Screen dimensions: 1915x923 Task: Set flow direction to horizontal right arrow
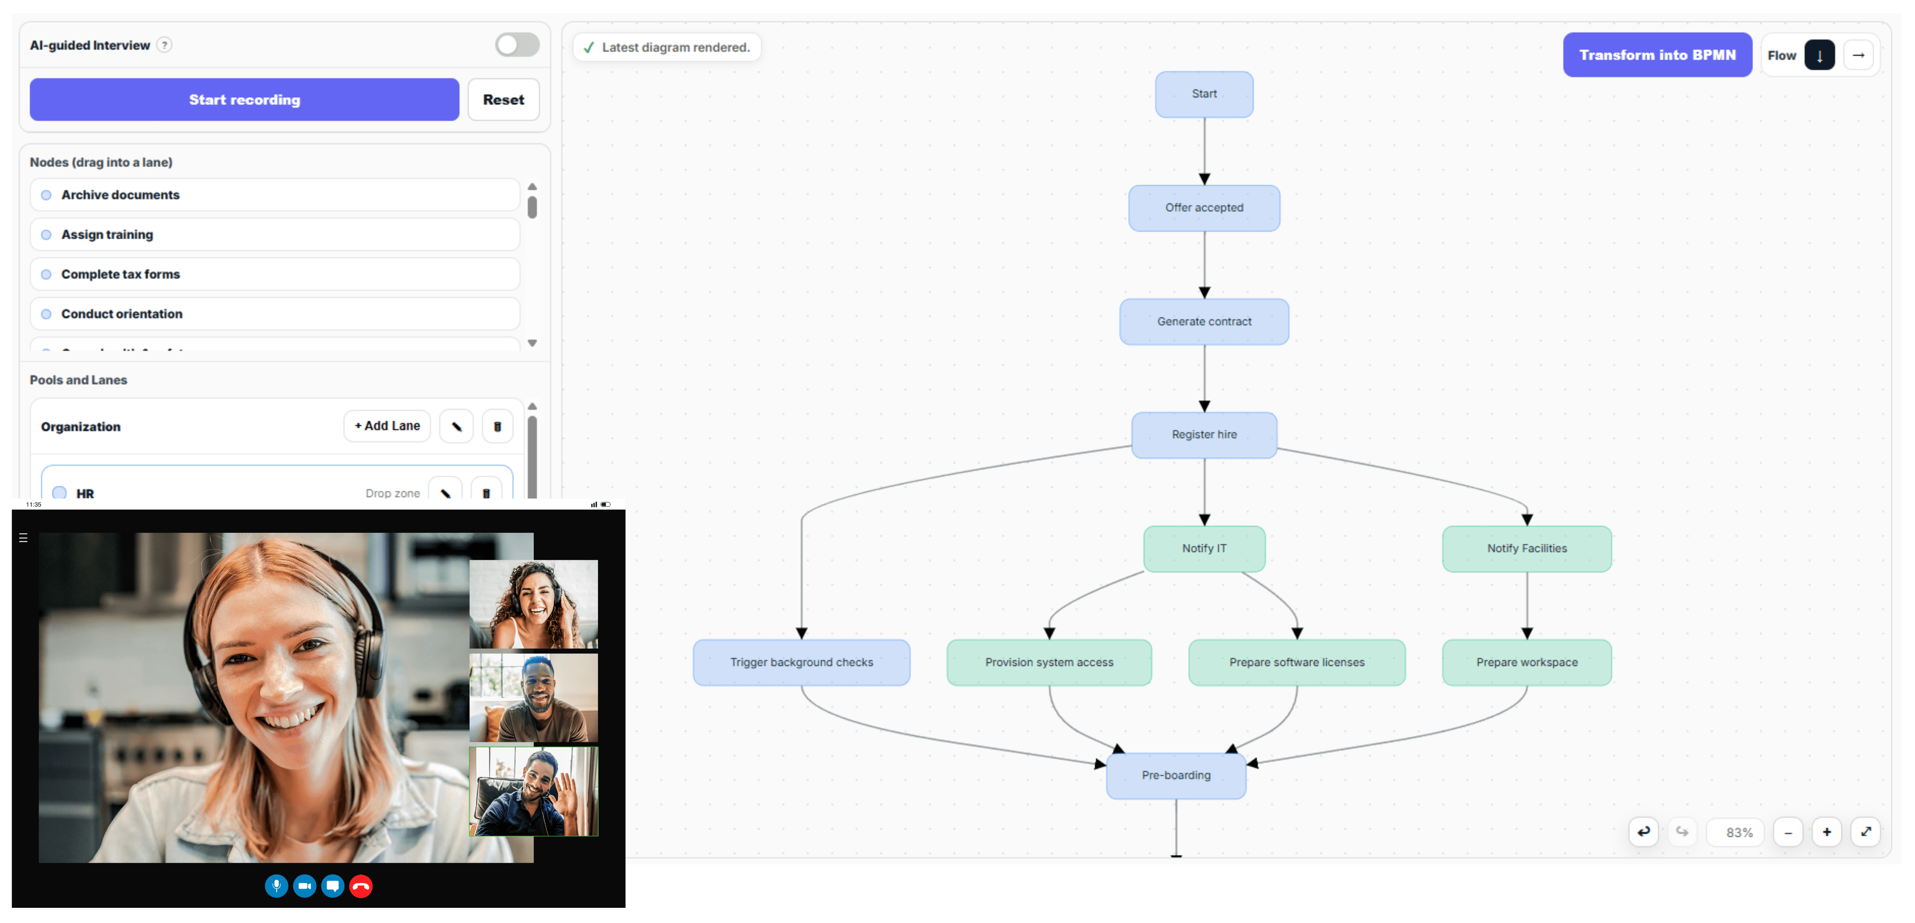(1858, 56)
